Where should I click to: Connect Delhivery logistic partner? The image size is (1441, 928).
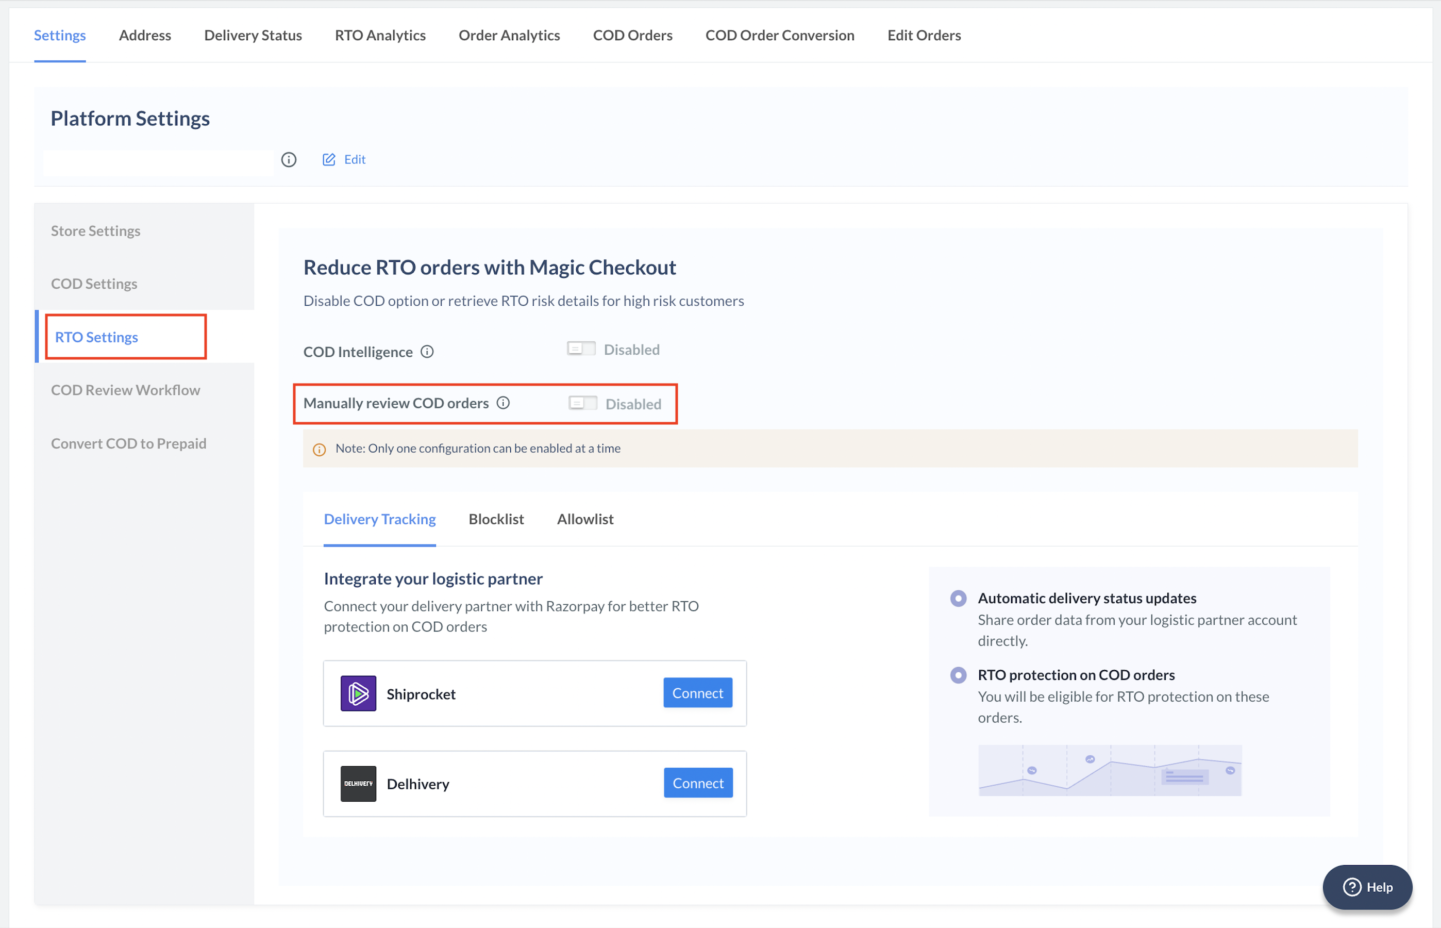(697, 783)
